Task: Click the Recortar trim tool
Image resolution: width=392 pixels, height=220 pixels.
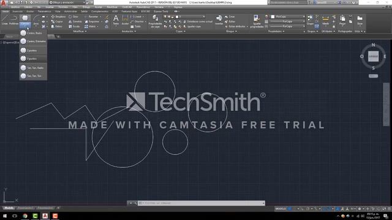Action: (91, 16)
